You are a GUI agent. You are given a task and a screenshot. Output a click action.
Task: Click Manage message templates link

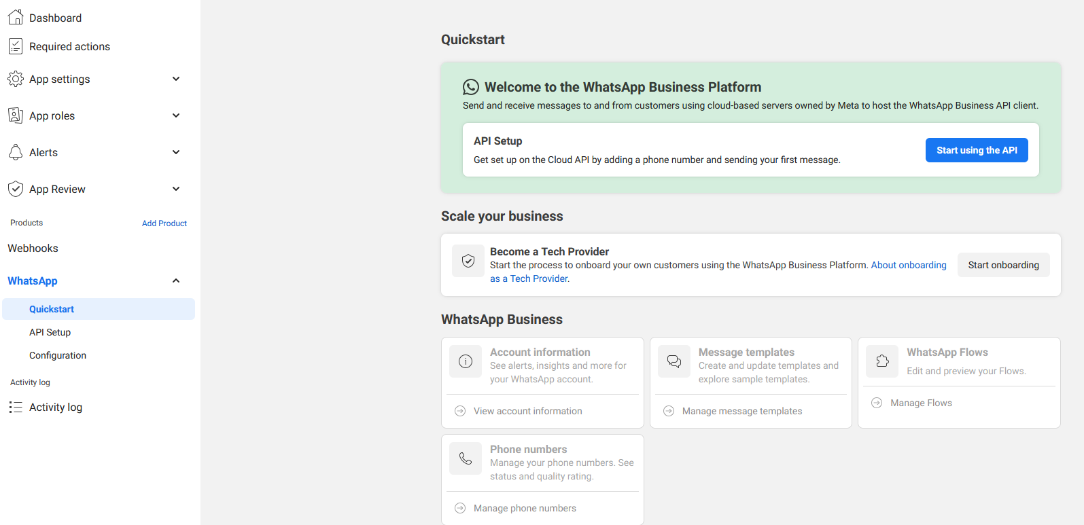coord(742,411)
